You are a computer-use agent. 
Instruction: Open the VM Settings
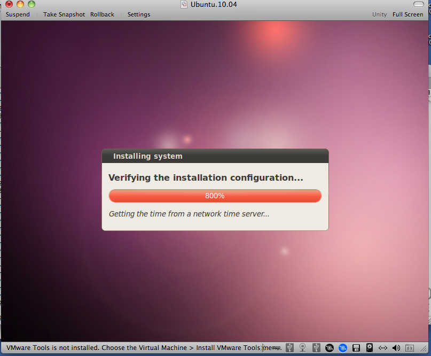(x=139, y=14)
